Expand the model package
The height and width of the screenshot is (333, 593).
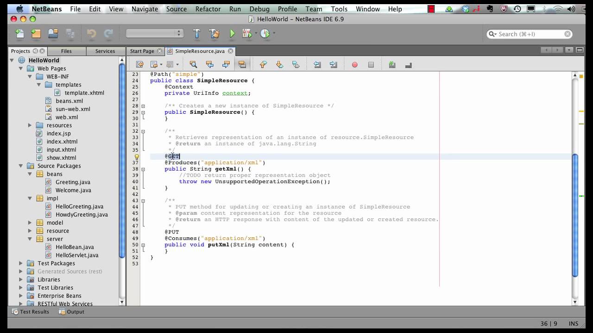point(30,223)
